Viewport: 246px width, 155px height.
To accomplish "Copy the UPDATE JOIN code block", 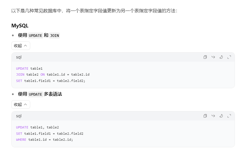I will point(205,57).
